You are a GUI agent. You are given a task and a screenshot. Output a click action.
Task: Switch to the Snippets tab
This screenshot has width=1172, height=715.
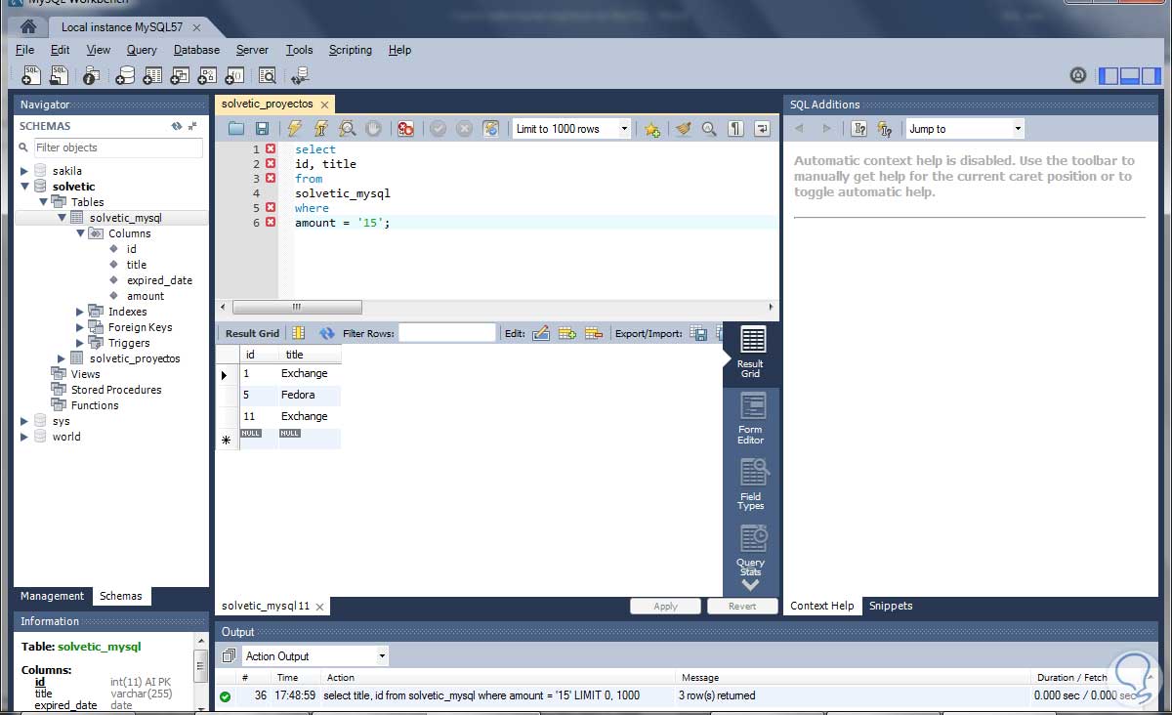pyautogui.click(x=891, y=606)
